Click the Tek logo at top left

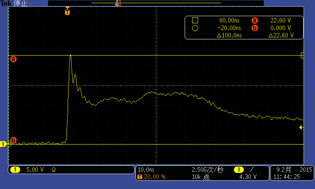[x=6, y=3]
